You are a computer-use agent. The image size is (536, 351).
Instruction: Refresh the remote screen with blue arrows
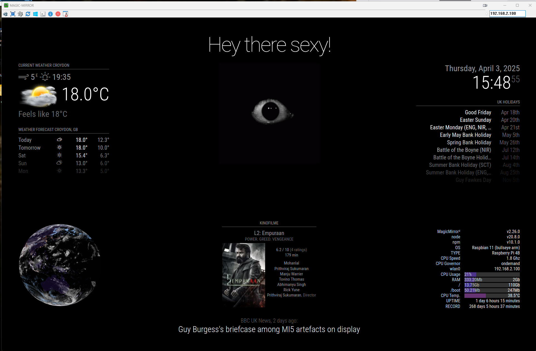click(28, 14)
